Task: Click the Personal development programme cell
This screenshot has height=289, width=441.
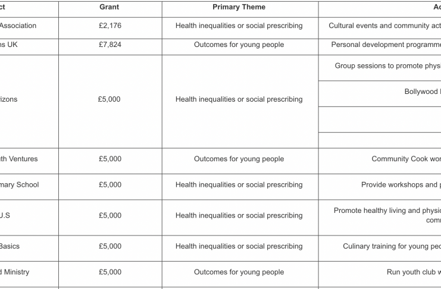Action: [x=385, y=44]
